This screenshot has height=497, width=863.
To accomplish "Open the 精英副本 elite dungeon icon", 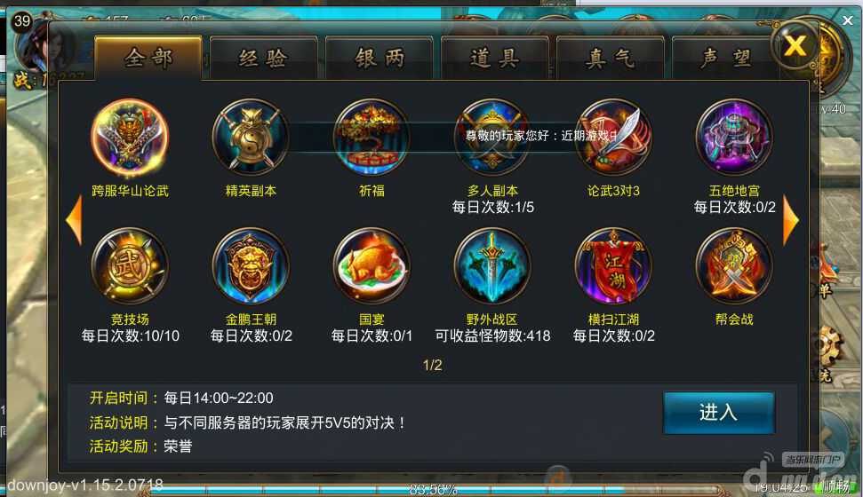I will [251, 138].
